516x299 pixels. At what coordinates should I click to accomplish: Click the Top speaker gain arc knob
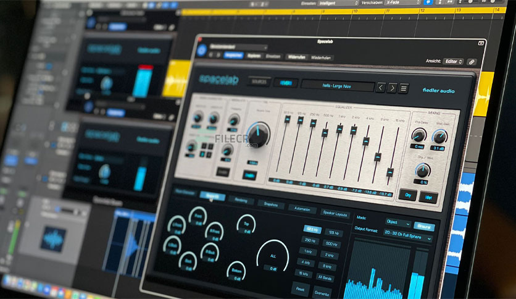246,224
